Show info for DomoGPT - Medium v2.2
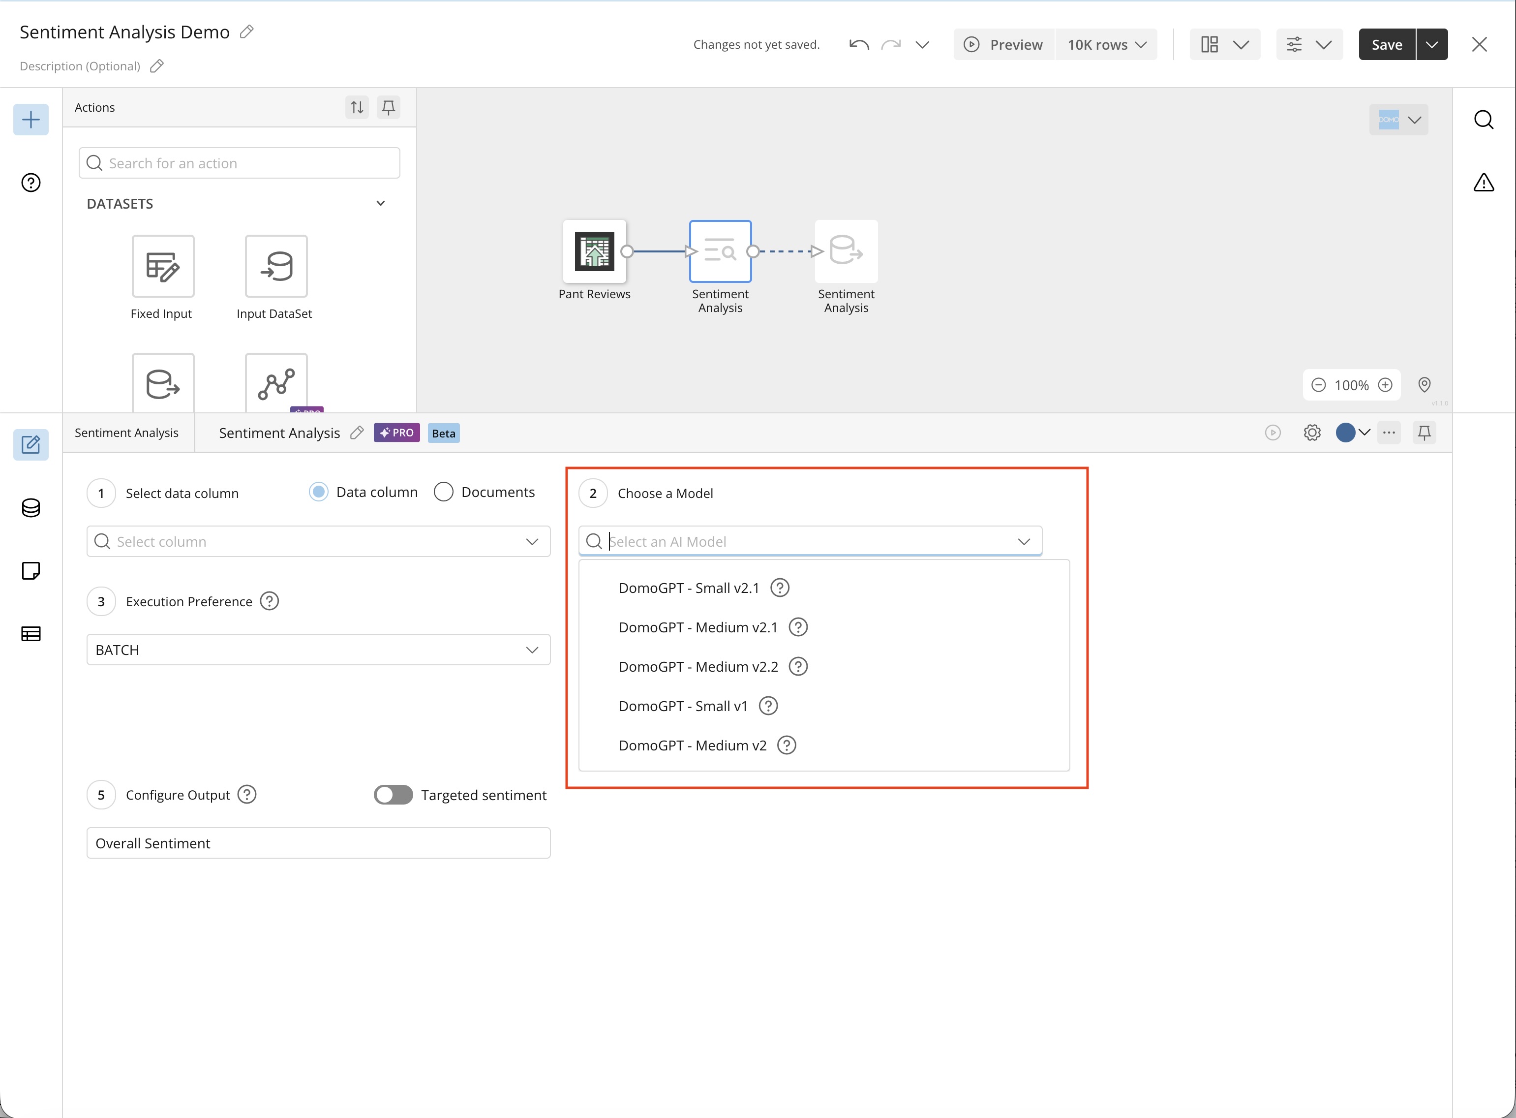Image resolution: width=1516 pixels, height=1118 pixels. pyautogui.click(x=798, y=667)
